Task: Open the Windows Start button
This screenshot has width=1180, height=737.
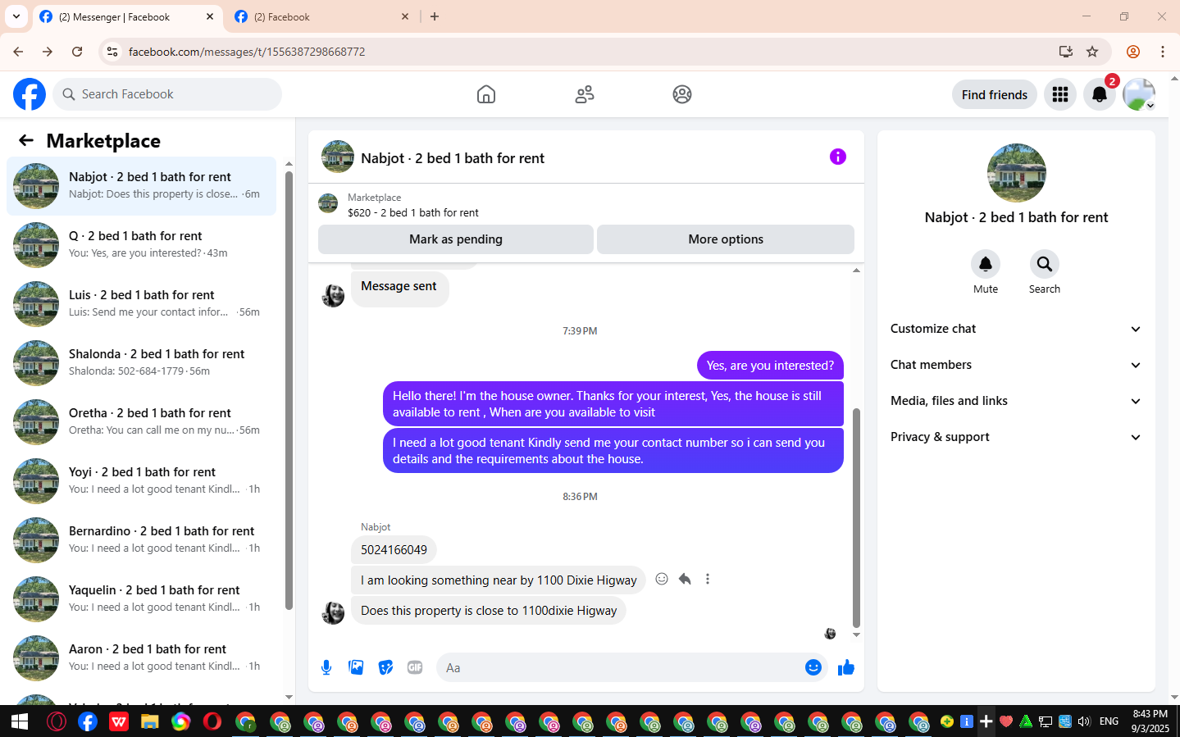Action: 20,721
